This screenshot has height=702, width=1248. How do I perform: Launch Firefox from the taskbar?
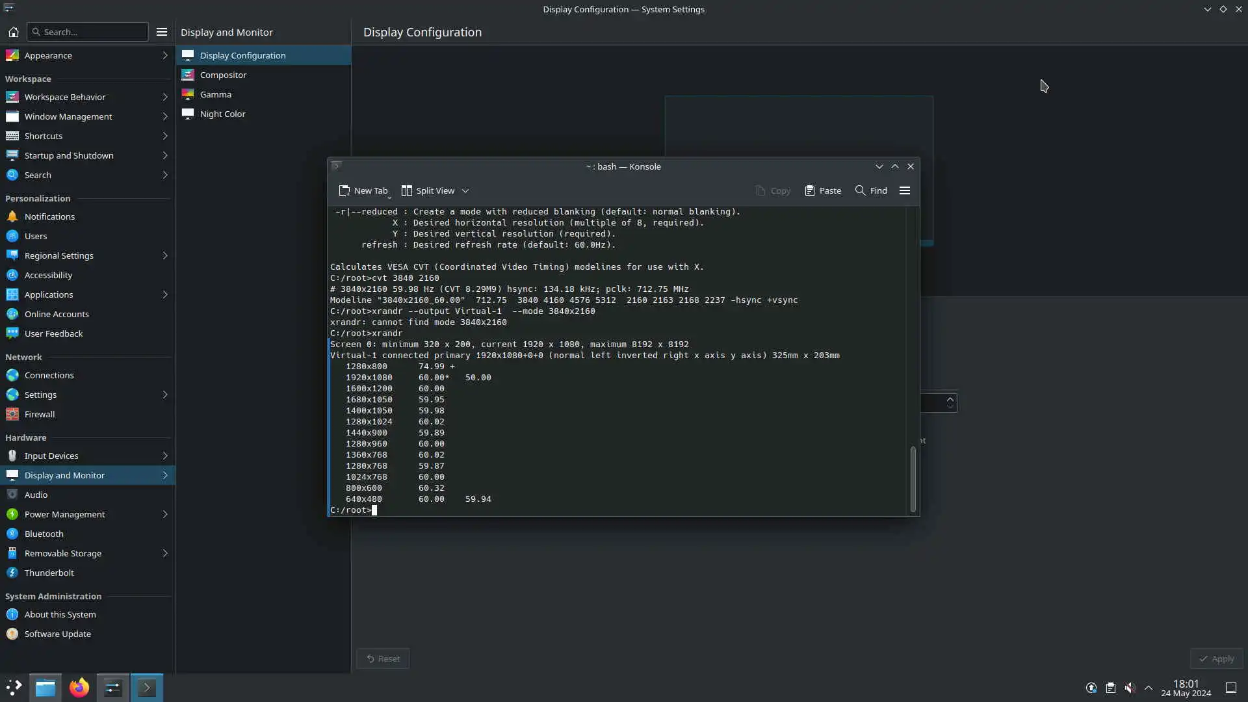79,688
